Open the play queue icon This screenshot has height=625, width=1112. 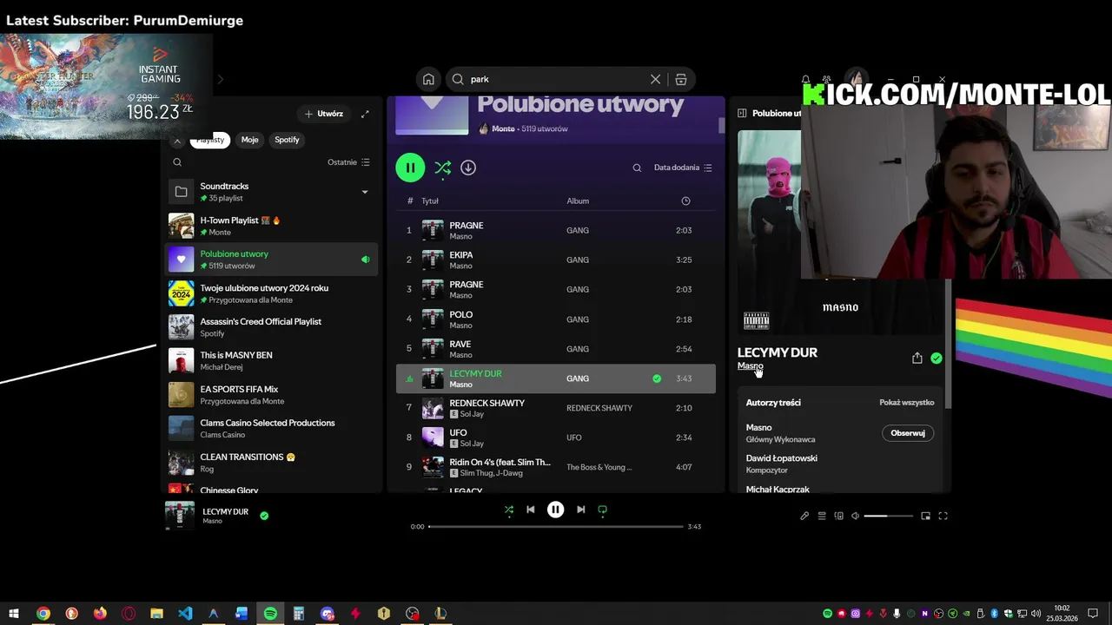pos(822,516)
